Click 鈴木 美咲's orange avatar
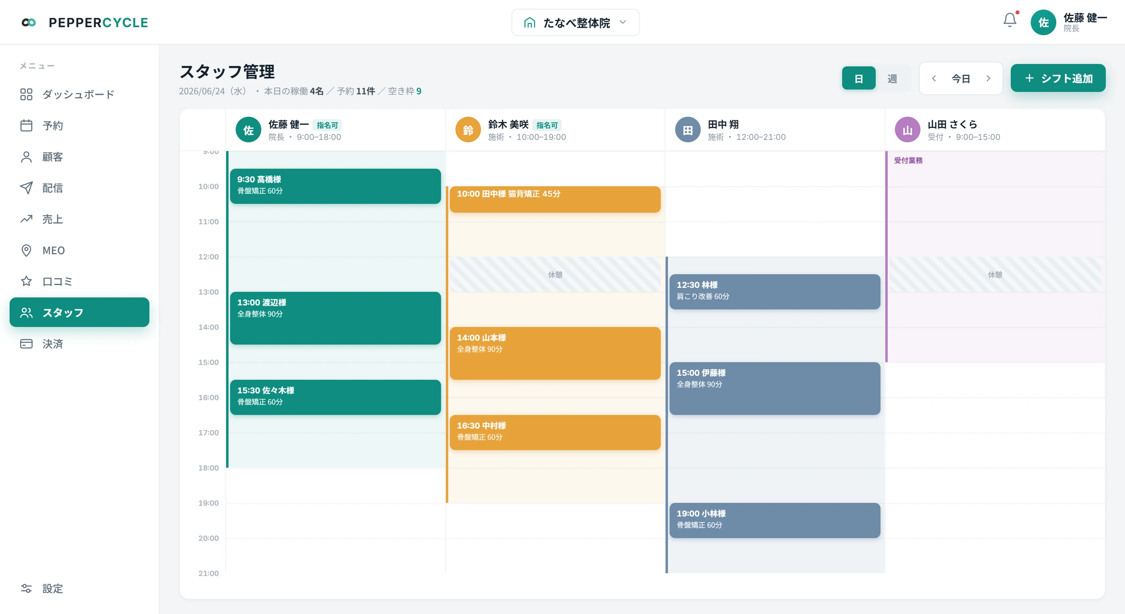The height and width of the screenshot is (614, 1125). (468, 130)
